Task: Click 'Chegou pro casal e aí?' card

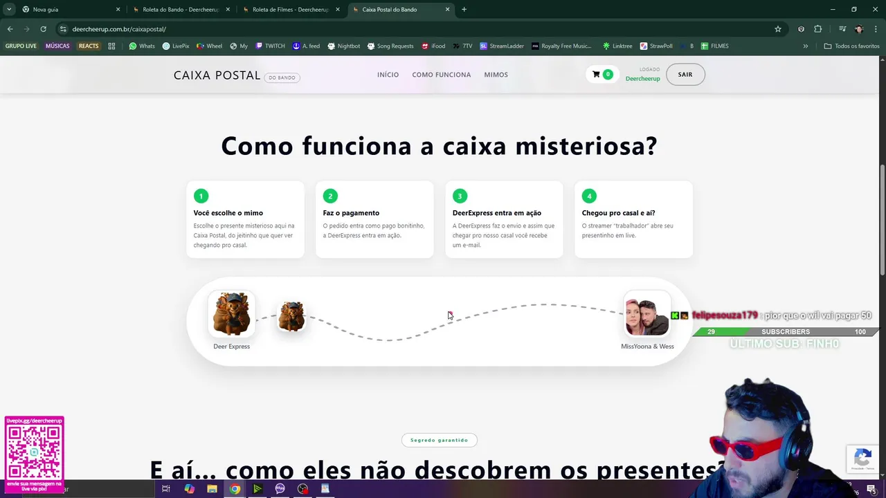Action: click(x=633, y=219)
